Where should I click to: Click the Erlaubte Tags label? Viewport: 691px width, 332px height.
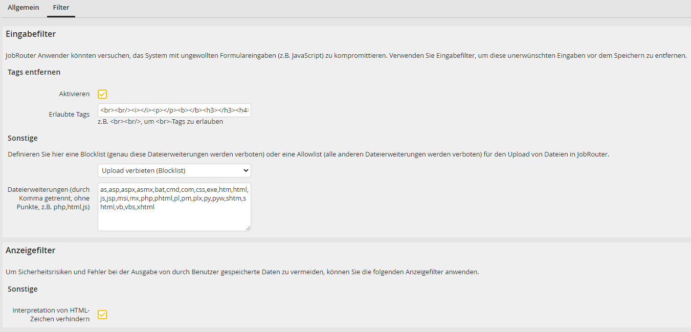click(69, 115)
